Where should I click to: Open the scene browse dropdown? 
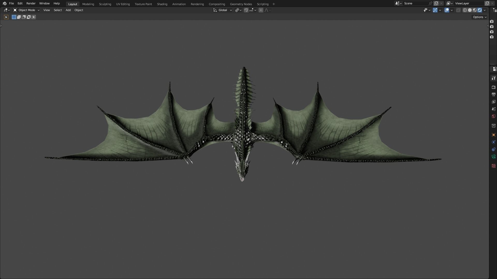[398, 3]
